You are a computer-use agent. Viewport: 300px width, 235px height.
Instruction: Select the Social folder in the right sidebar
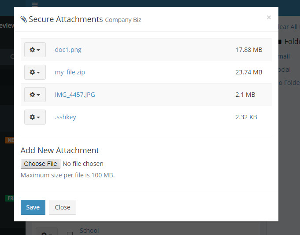tap(284, 70)
